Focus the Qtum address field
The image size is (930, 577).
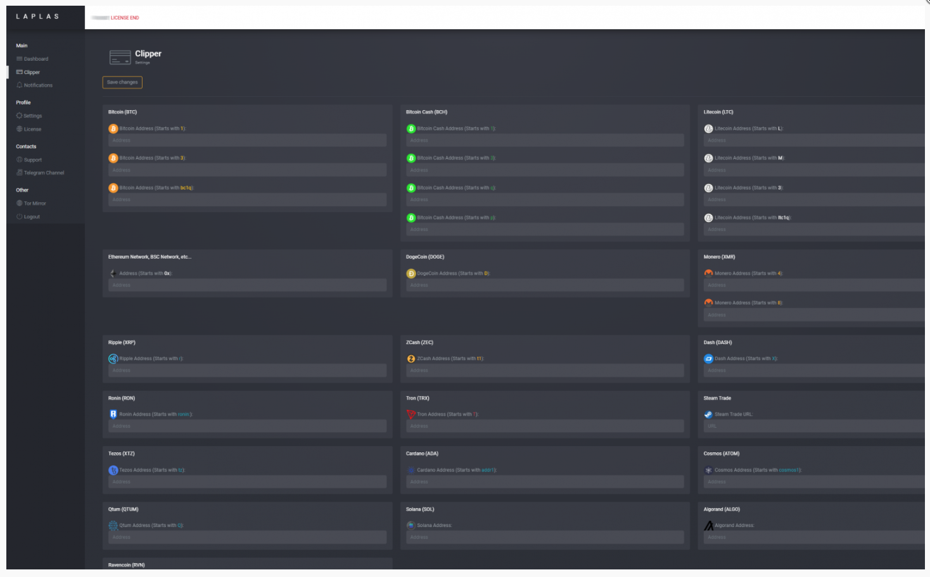pyautogui.click(x=247, y=537)
